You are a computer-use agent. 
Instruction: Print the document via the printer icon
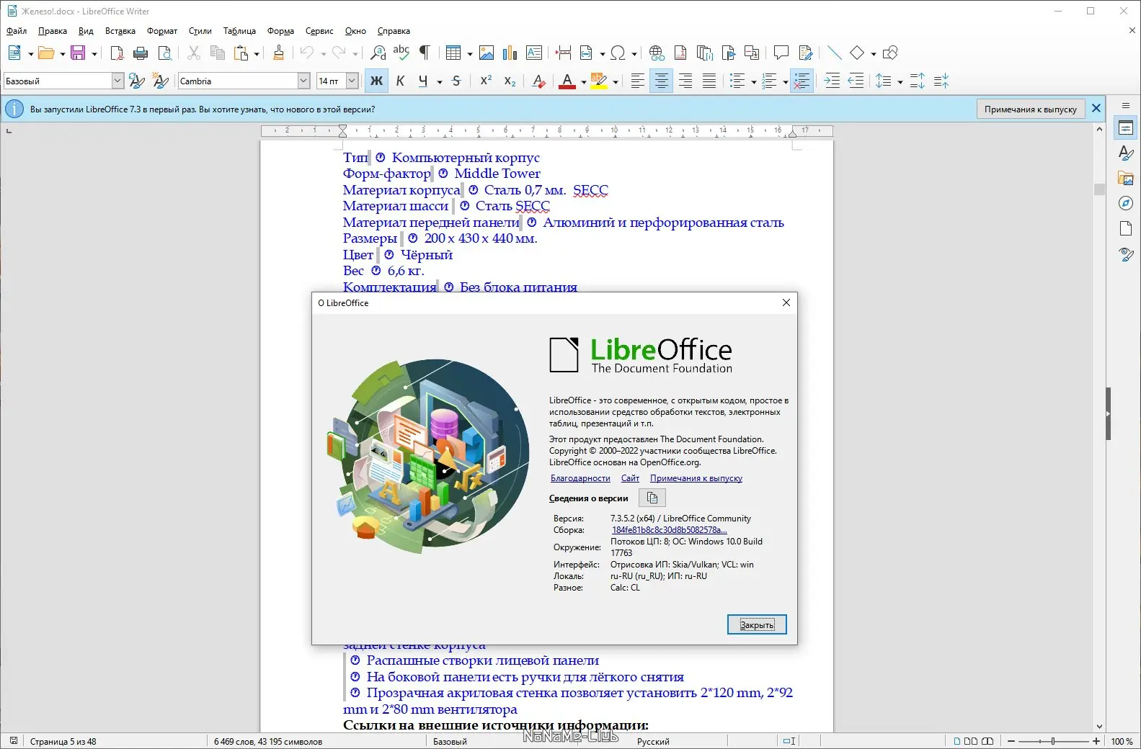[x=141, y=53]
